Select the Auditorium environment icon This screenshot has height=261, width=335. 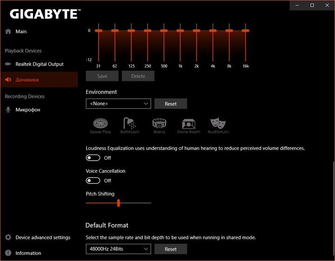[x=218, y=126]
